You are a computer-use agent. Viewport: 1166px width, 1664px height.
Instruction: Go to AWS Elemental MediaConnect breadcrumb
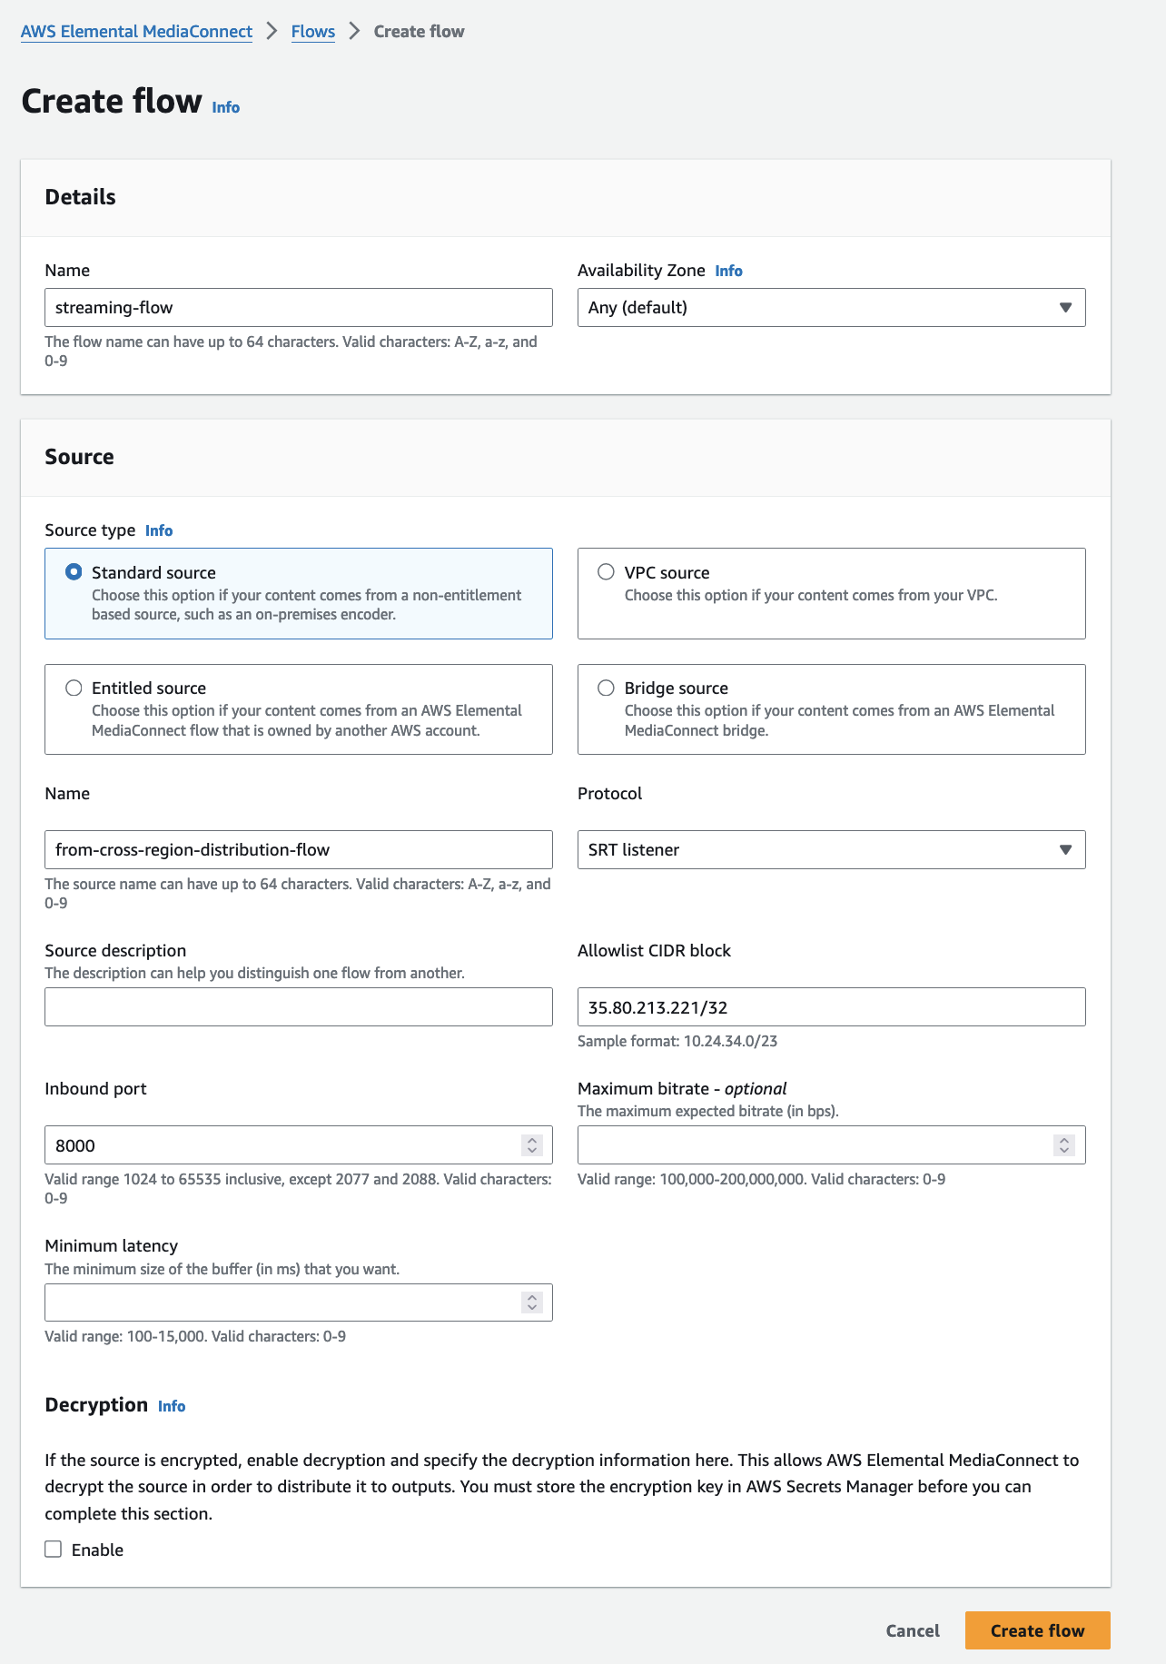[136, 32]
